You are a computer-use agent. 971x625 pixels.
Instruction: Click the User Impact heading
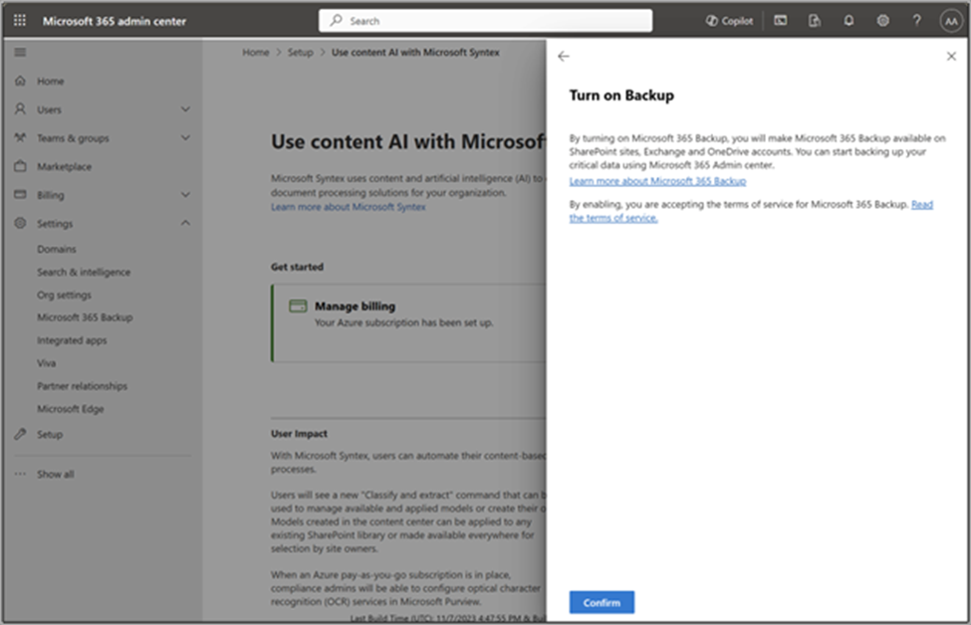click(x=299, y=433)
